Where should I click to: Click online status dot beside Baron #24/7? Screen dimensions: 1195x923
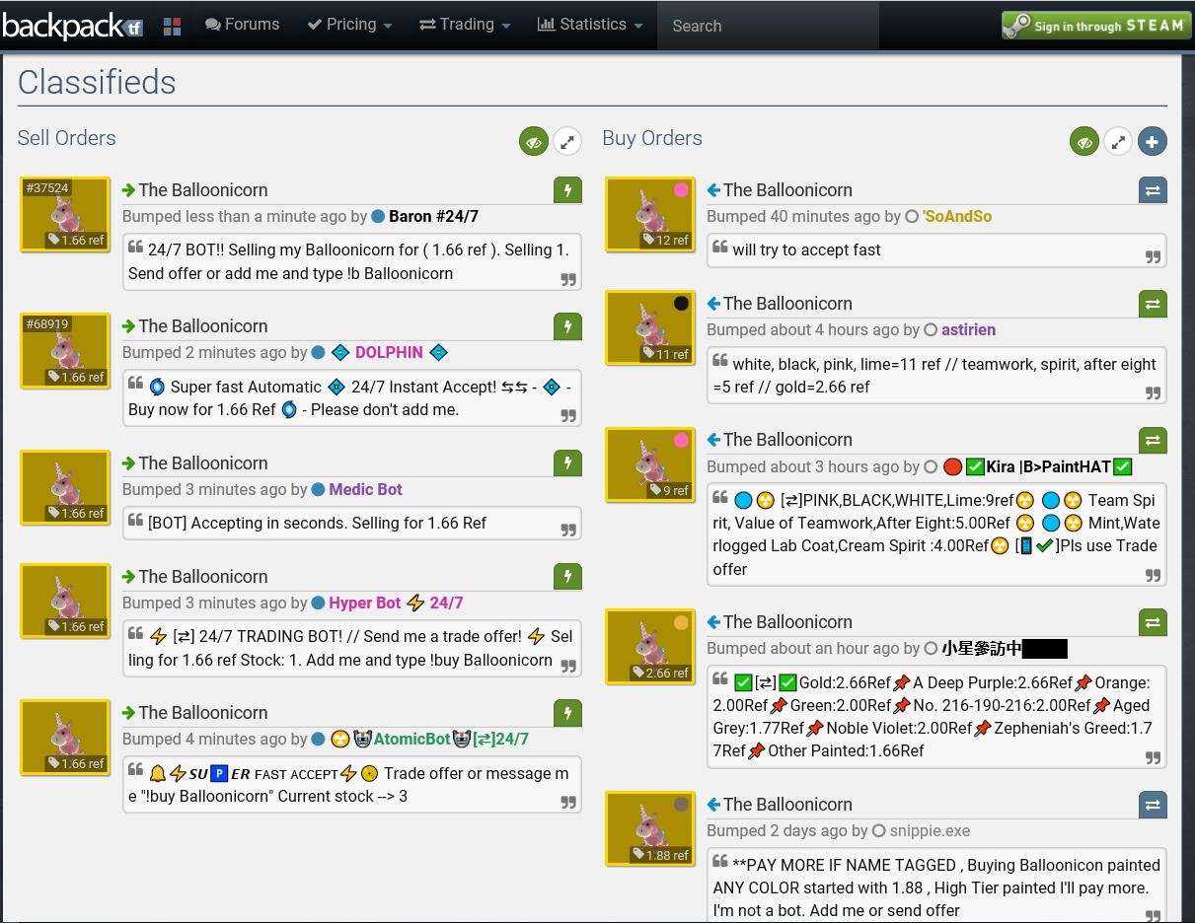coord(378,216)
